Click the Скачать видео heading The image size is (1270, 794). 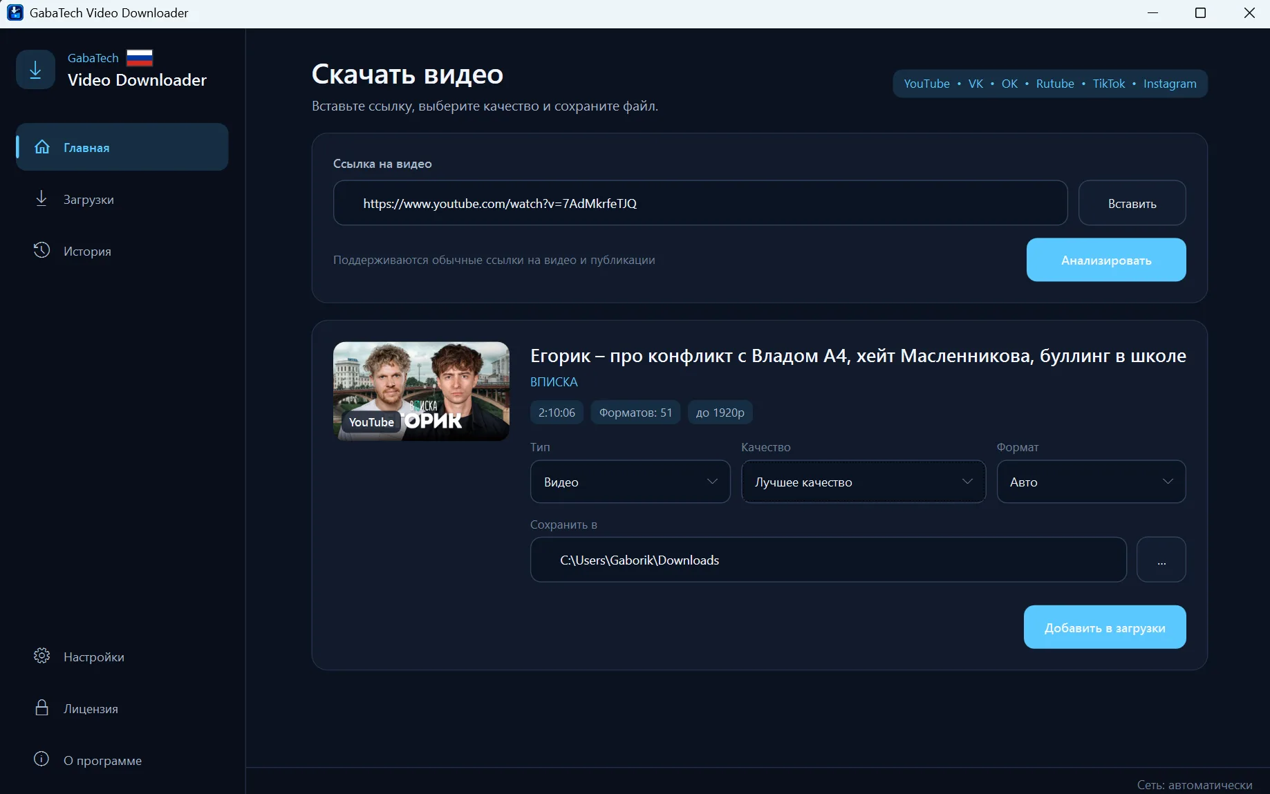[x=407, y=74]
